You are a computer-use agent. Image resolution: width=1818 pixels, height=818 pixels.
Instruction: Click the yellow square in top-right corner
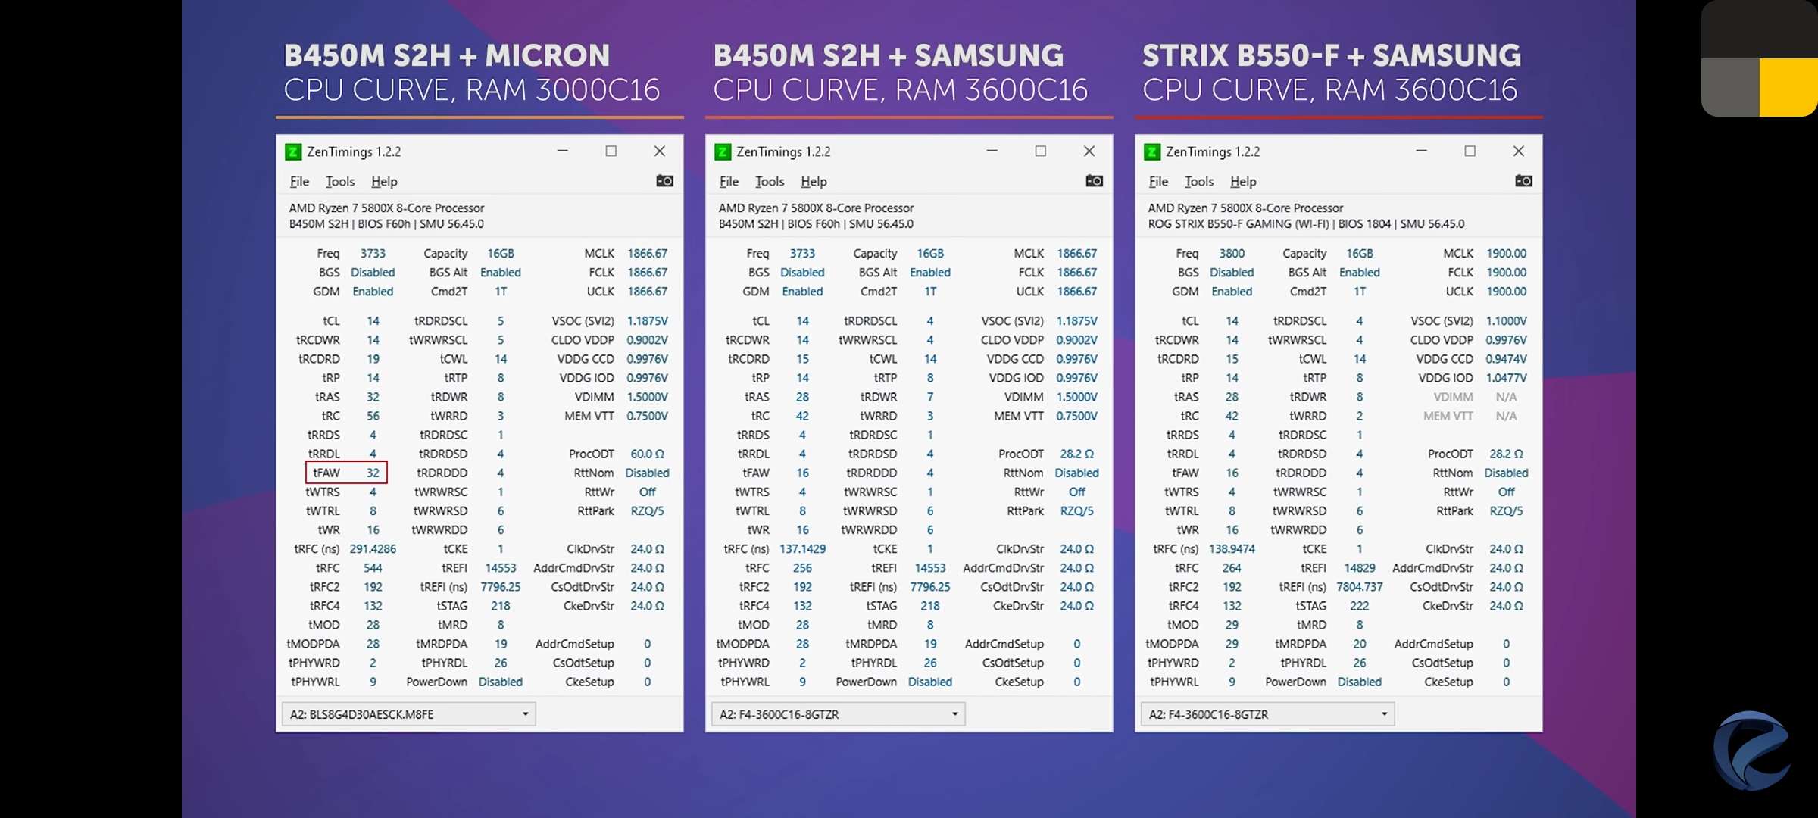1788,87
